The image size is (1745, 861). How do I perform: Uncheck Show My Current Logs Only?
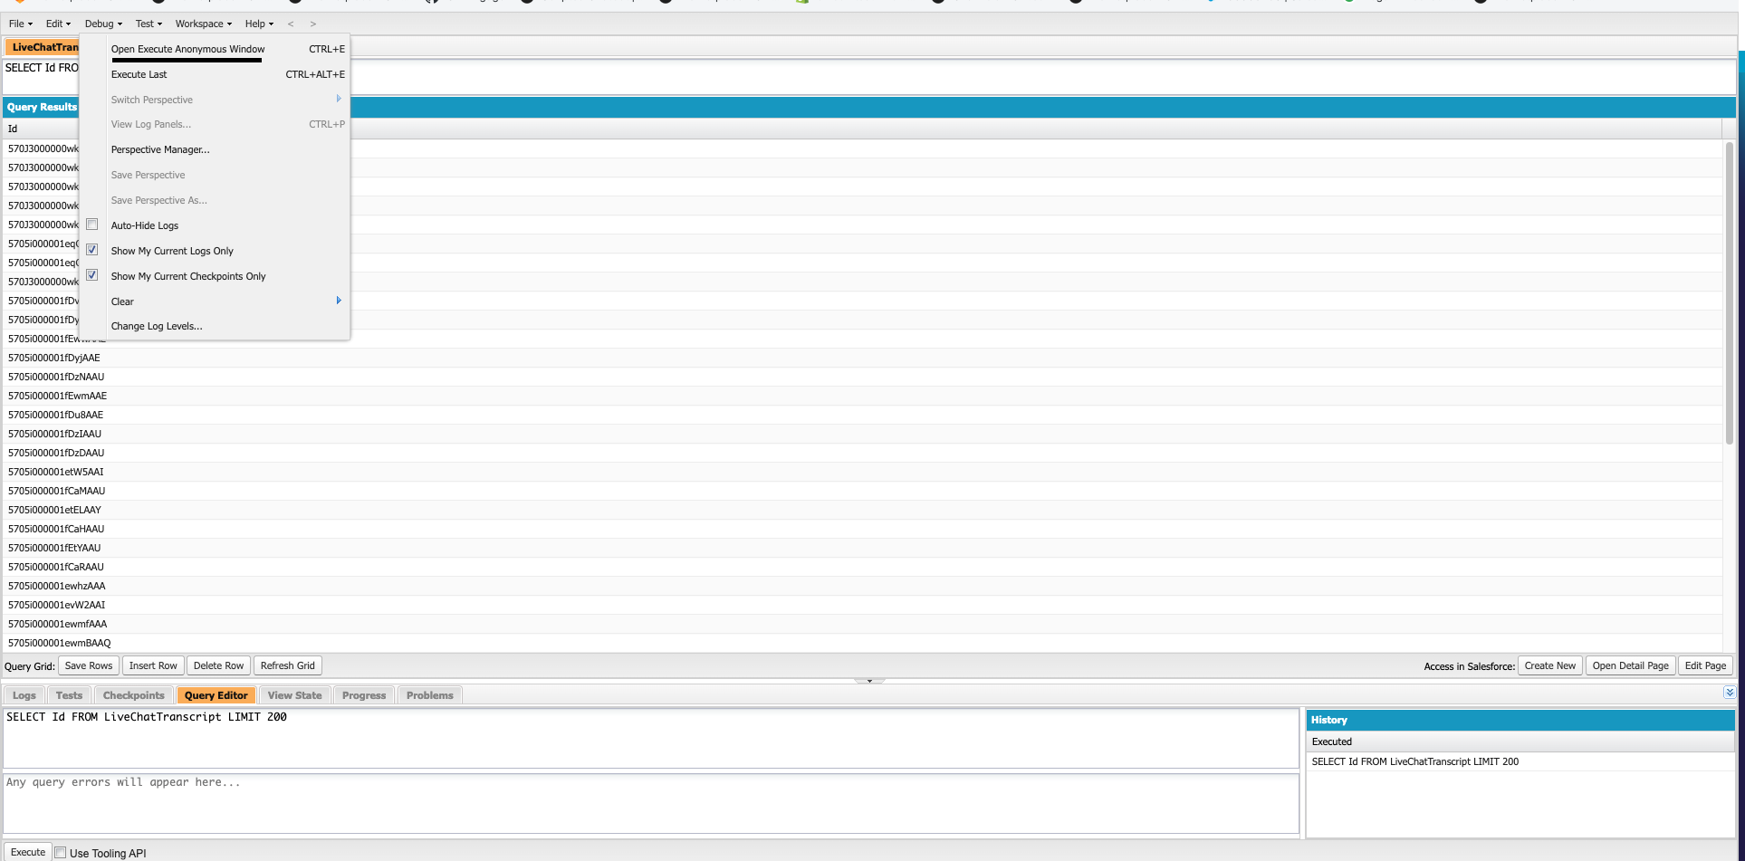(91, 250)
